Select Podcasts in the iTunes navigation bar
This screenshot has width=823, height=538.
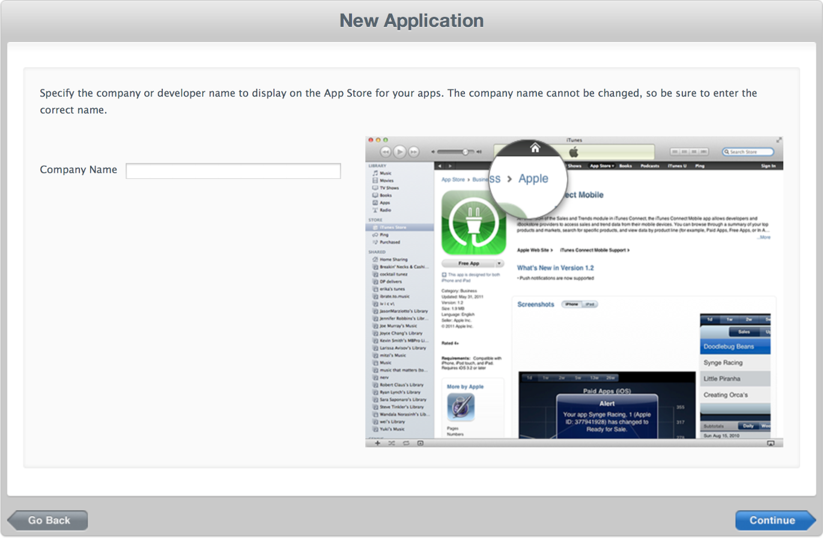click(649, 166)
